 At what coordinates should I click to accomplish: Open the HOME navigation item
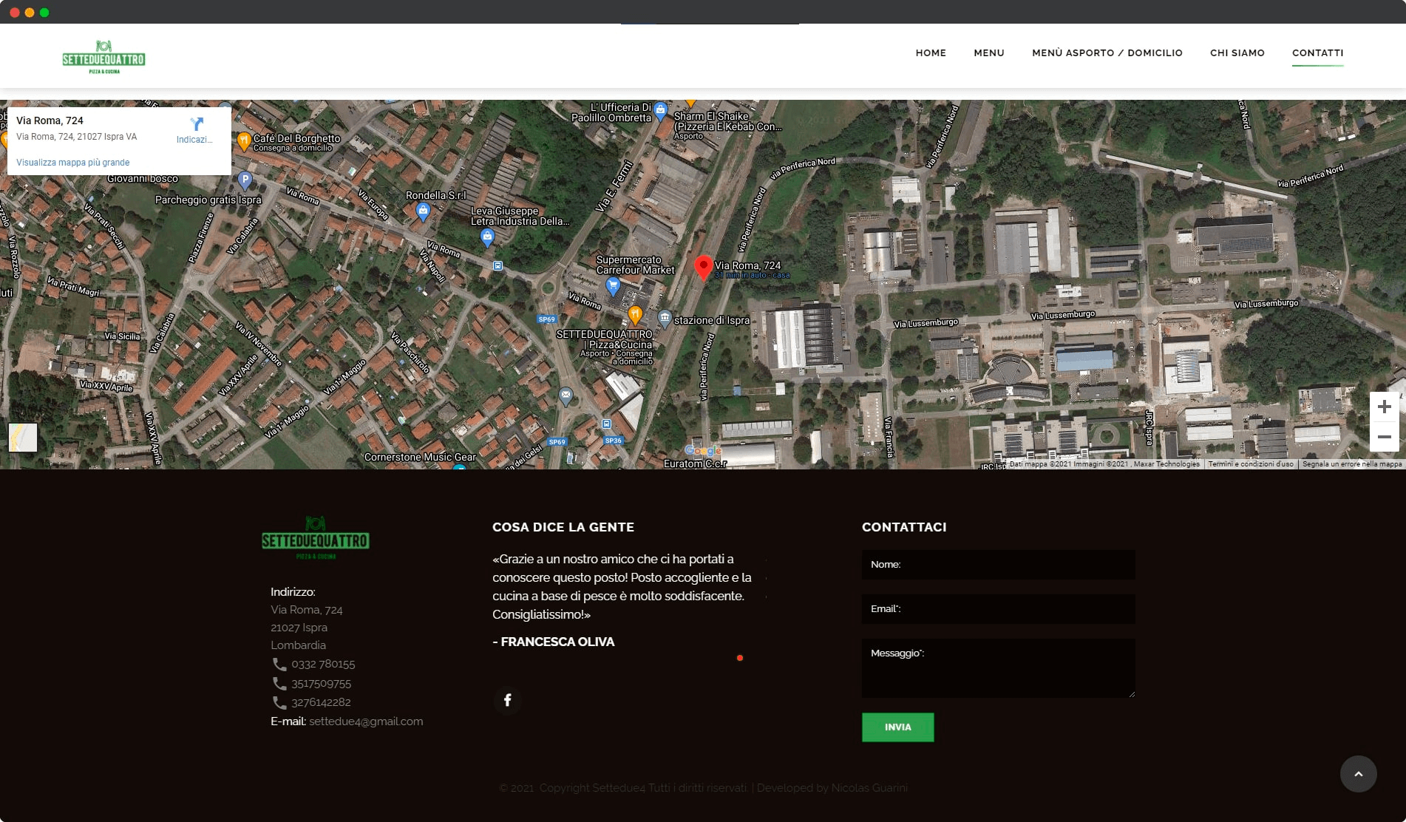point(931,52)
